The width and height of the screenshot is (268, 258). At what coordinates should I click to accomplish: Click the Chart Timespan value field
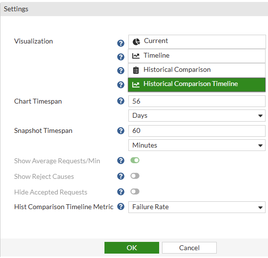tap(197, 101)
